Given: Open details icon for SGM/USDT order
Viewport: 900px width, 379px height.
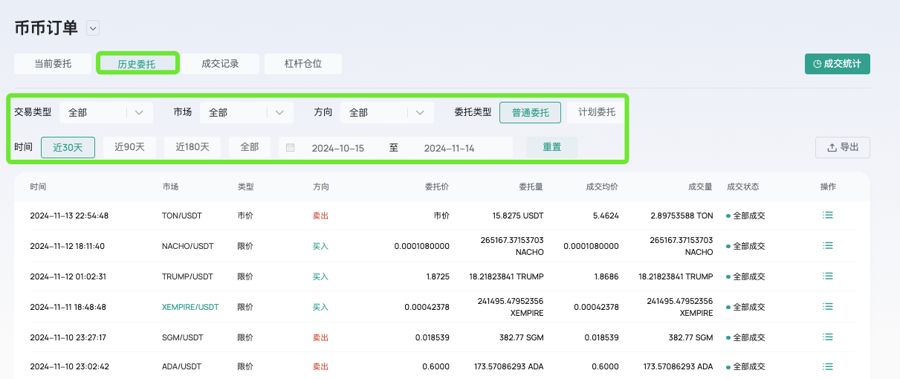Looking at the screenshot, I should (x=827, y=337).
